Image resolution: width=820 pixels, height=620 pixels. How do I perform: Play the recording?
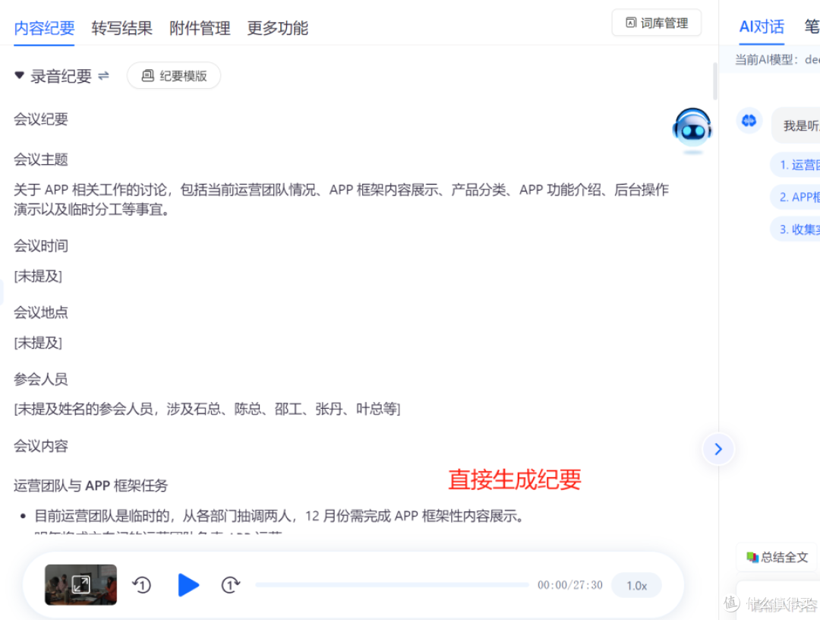[188, 585]
